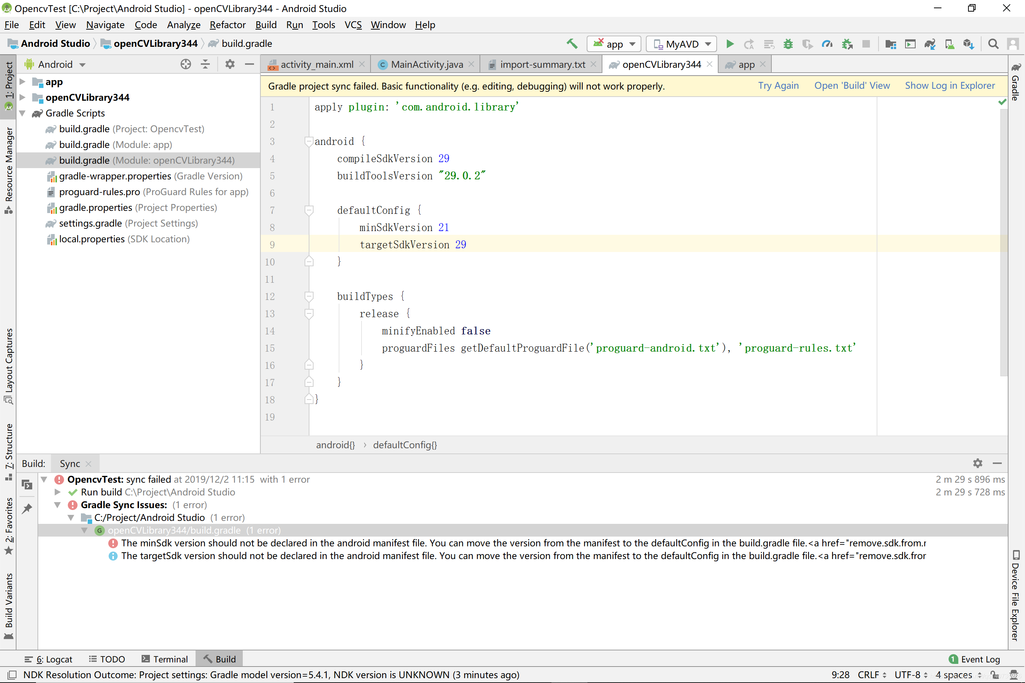1025x683 pixels.
Task: Select build.gradle (Module: app) file
Action: click(115, 145)
